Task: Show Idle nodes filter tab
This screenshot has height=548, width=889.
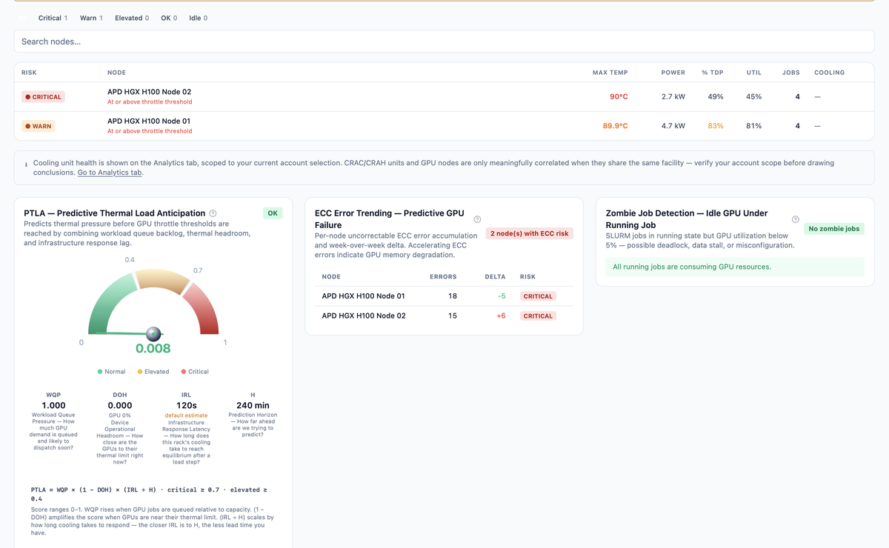Action: [x=198, y=18]
